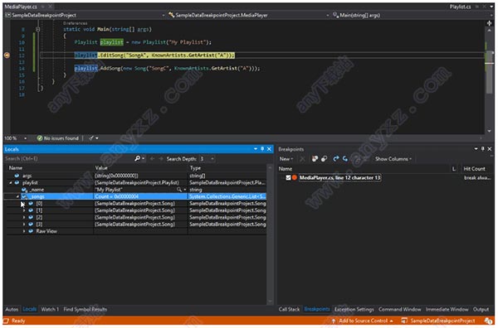The height and width of the screenshot is (328, 498).
Task: Click the breakpoint marker on line 12
Action: click(7, 55)
